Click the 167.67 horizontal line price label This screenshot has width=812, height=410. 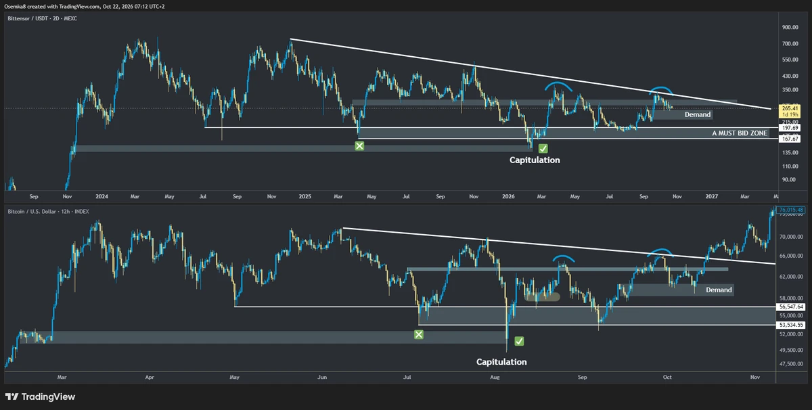[790, 139]
